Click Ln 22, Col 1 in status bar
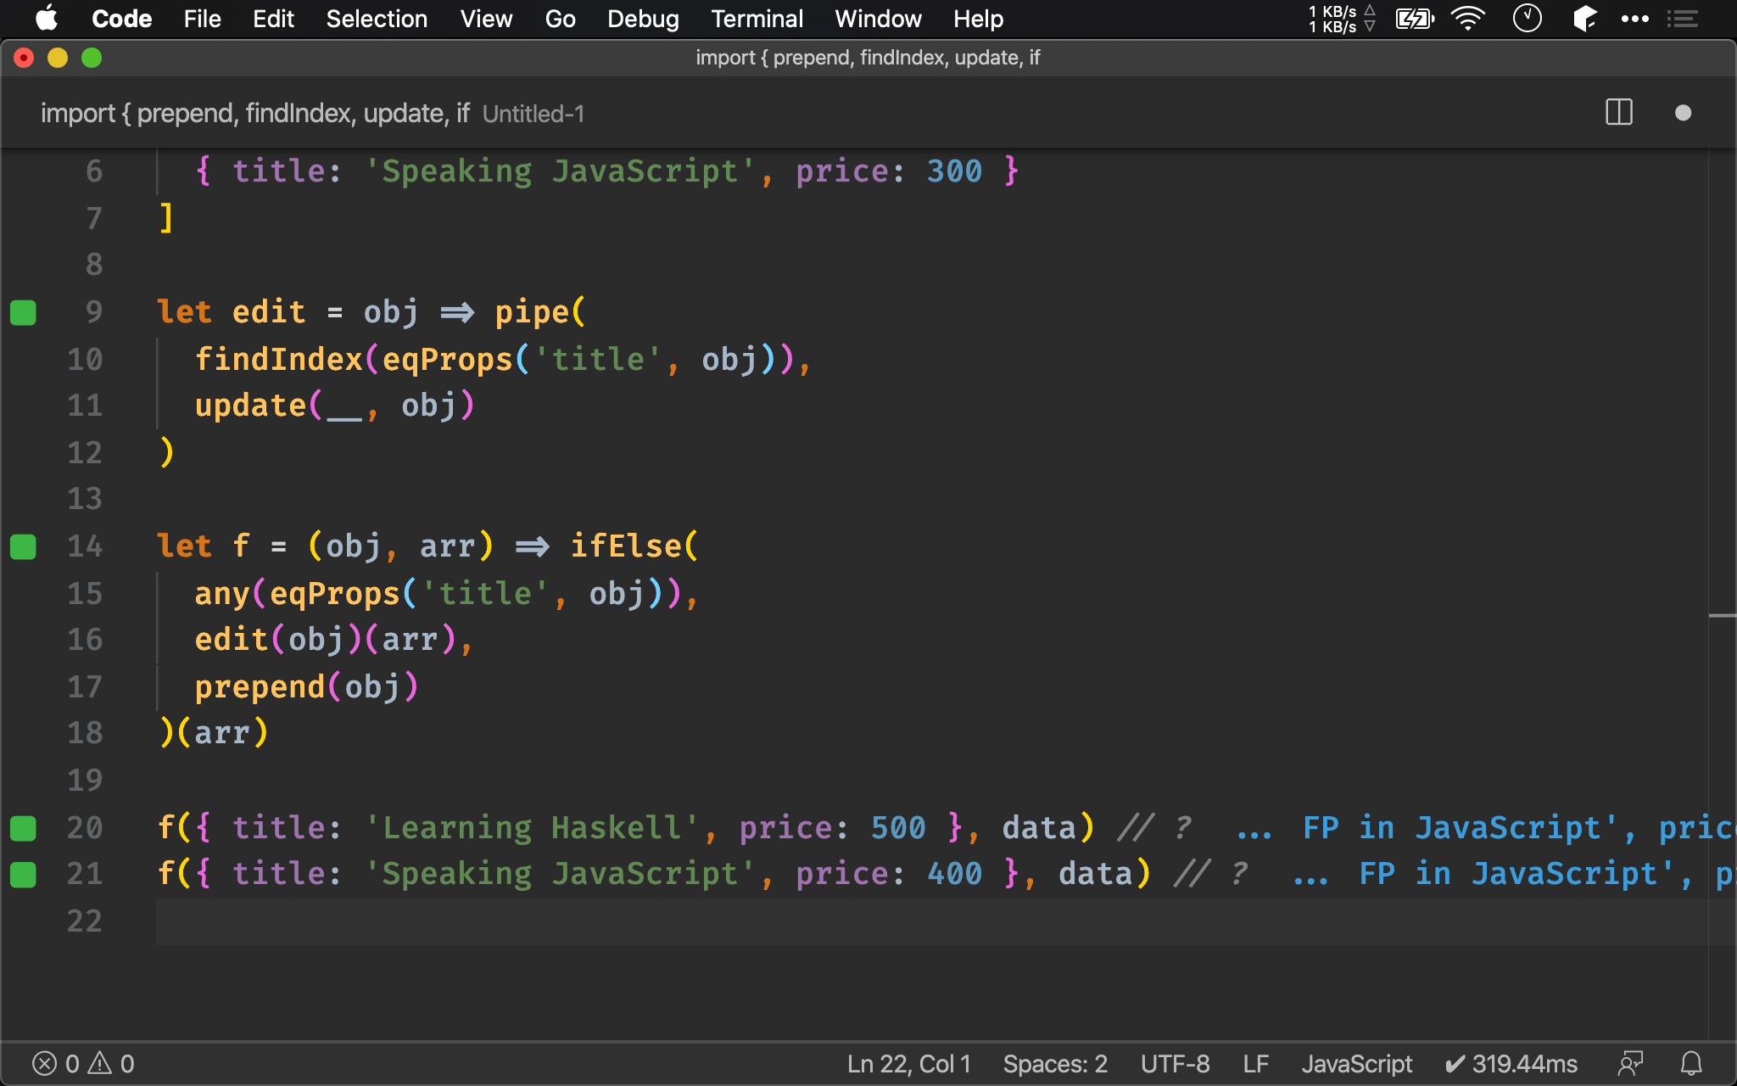 (x=908, y=1064)
